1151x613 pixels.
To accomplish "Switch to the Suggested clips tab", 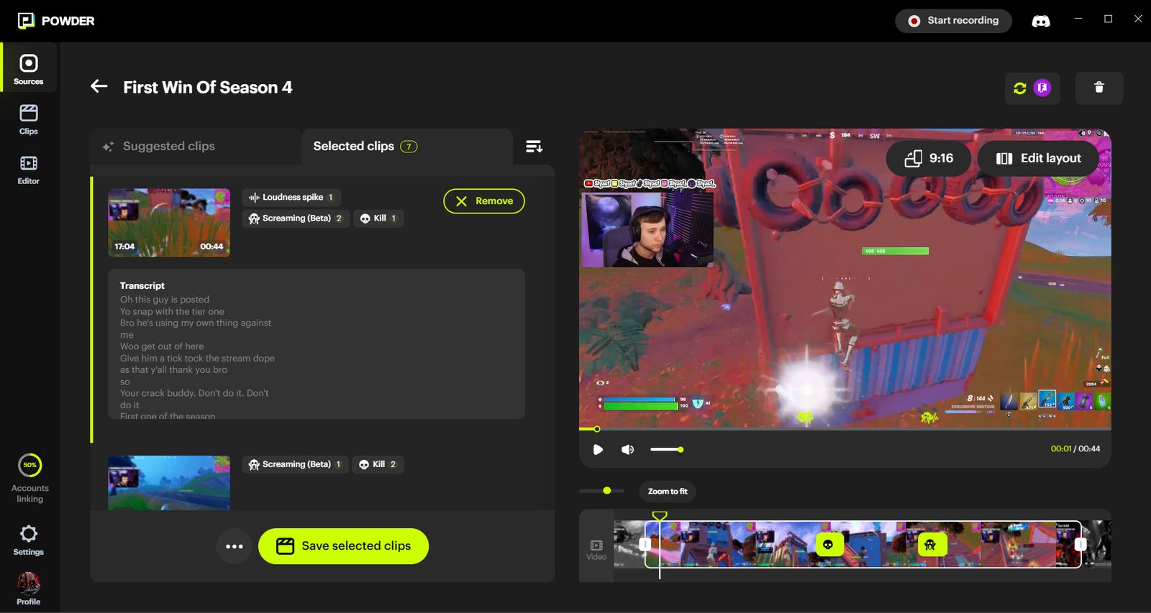I will 169,147.
